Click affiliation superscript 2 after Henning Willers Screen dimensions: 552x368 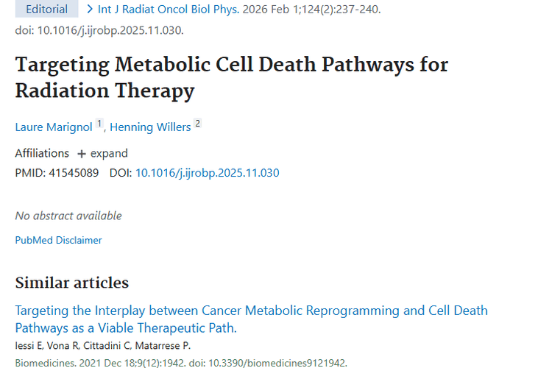[197, 124]
